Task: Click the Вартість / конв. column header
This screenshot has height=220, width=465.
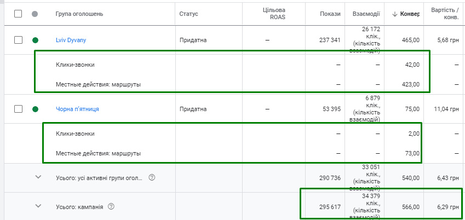Action: [x=444, y=13]
